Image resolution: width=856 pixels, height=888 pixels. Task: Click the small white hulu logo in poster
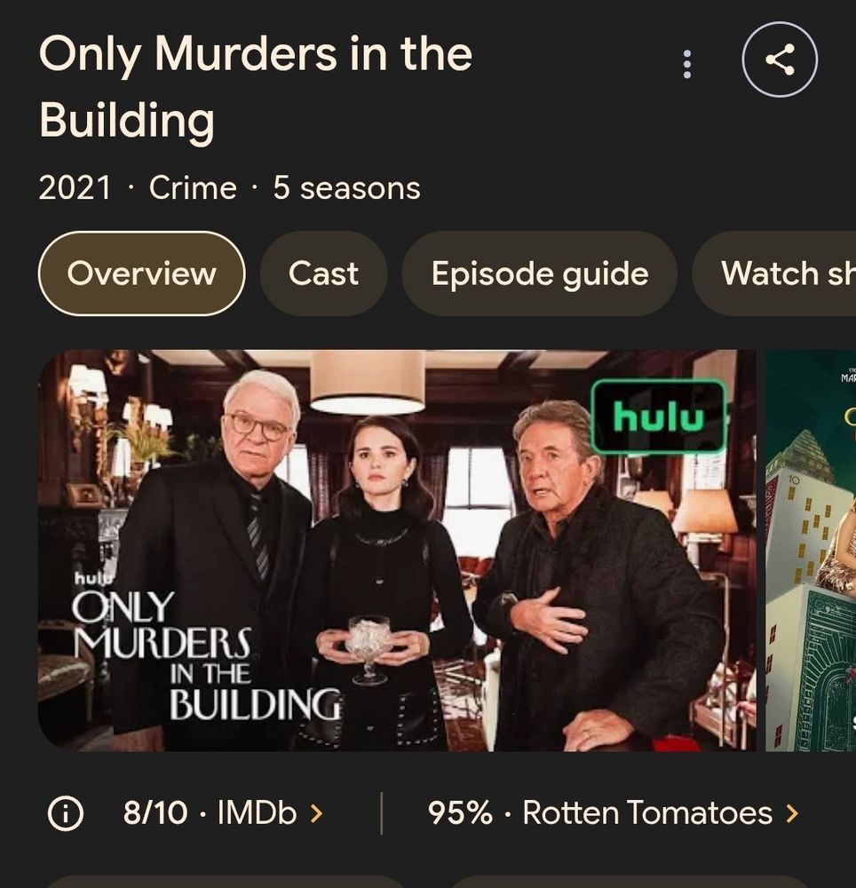[94, 577]
